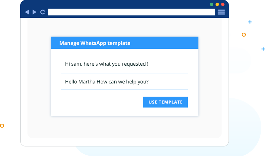The height and width of the screenshot is (156, 265).
Task: Click the yellow window control dot
Action: pyautogui.click(x=217, y=4)
